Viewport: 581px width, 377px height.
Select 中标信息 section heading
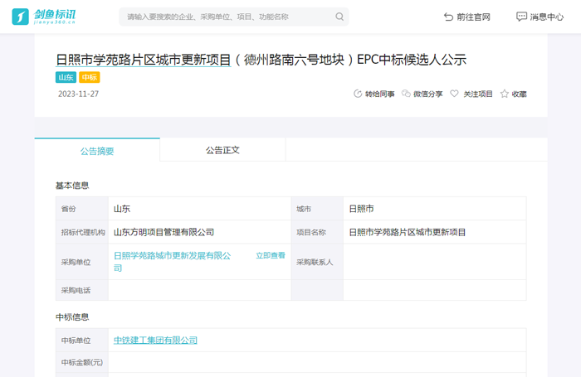click(x=72, y=317)
